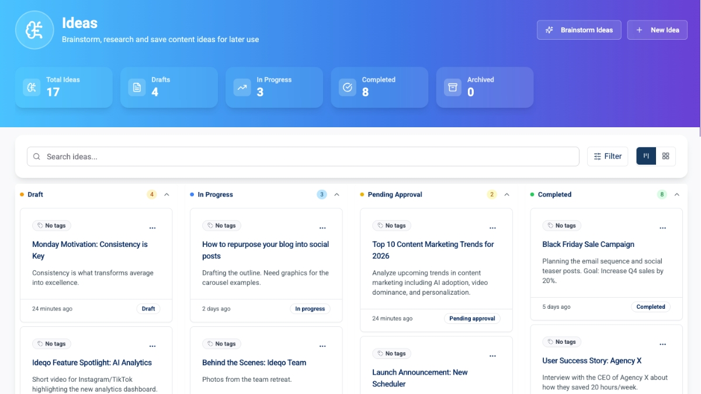Switch to kanban board view
Viewport: 701px width, 394px height.
click(646, 156)
